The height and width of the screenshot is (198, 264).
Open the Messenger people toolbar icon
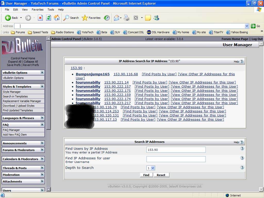156,18
